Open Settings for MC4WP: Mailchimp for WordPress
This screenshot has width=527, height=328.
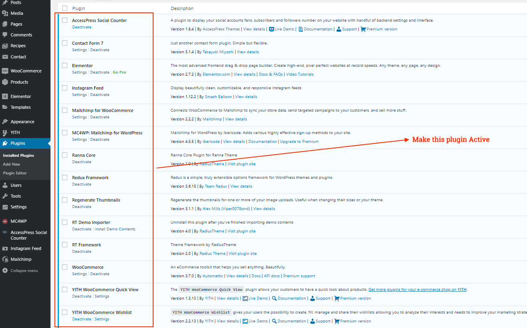79,140
